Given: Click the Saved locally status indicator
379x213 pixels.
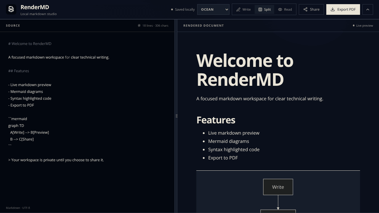Looking at the screenshot, I should click(183, 9).
